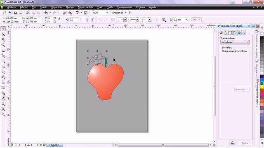264x148 pixels.
Task: Select the Fill bucket tool
Action: pos(3,109)
